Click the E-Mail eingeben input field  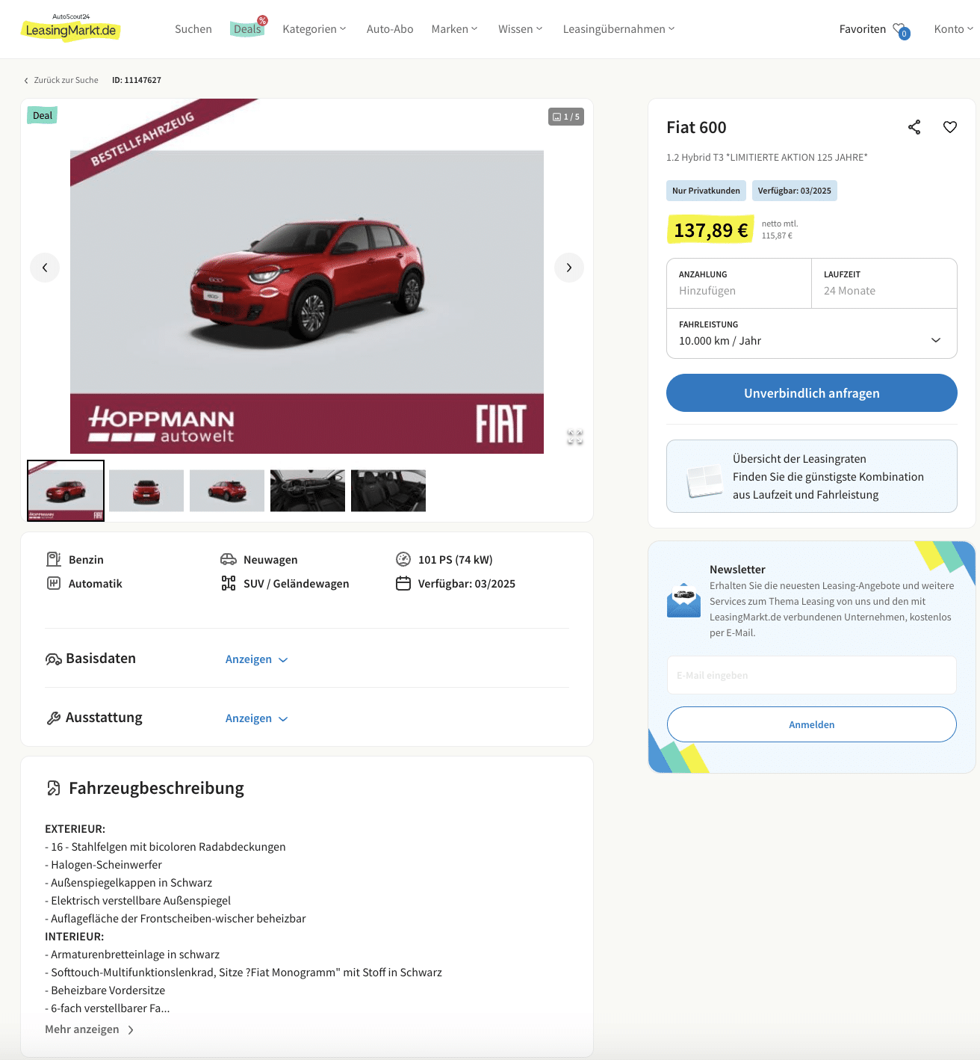click(812, 675)
